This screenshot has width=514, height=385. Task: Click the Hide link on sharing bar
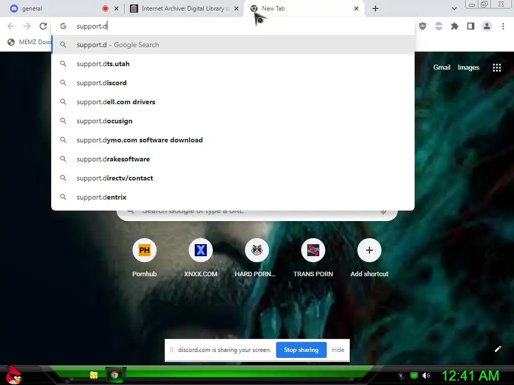[x=338, y=350]
